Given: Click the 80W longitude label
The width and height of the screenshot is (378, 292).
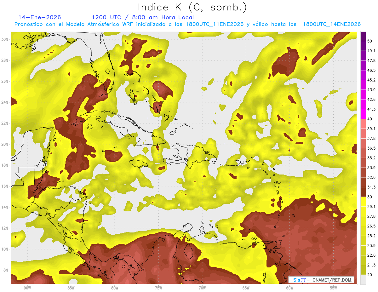Looking at the screenshot, I should [x=115, y=288].
